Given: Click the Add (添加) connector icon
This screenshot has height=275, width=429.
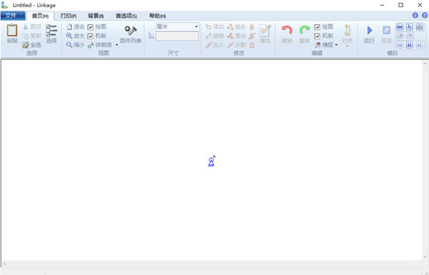Looking at the screenshot, I should (x=209, y=27).
